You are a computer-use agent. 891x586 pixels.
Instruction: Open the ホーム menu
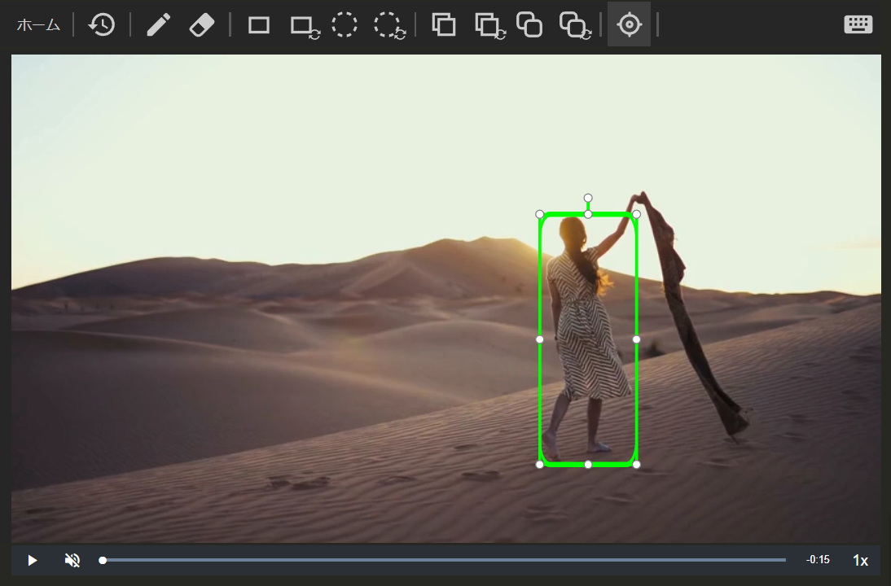click(38, 25)
